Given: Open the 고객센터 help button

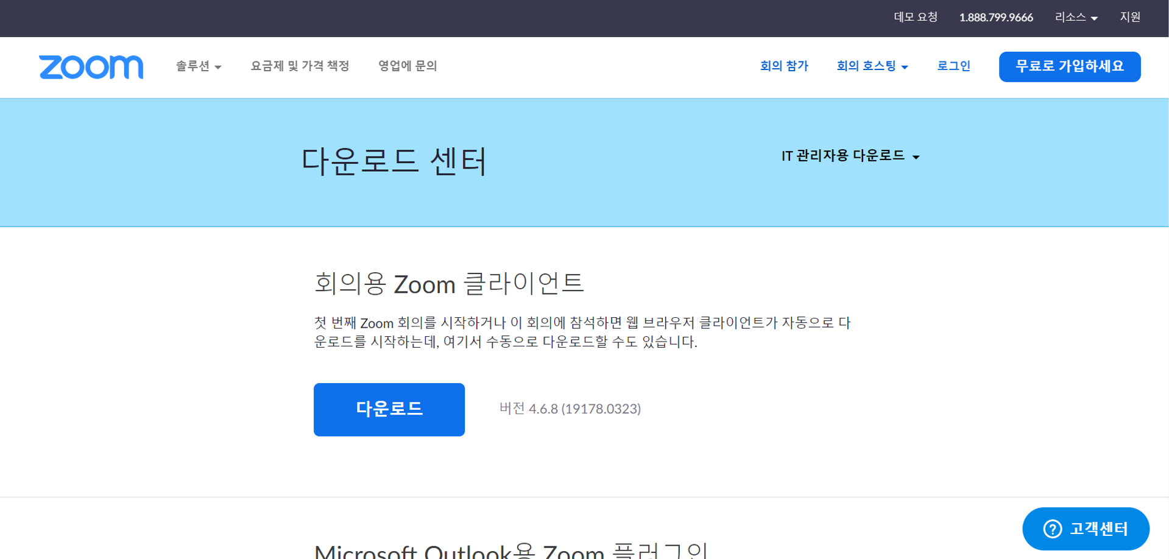Looking at the screenshot, I should [x=1086, y=529].
